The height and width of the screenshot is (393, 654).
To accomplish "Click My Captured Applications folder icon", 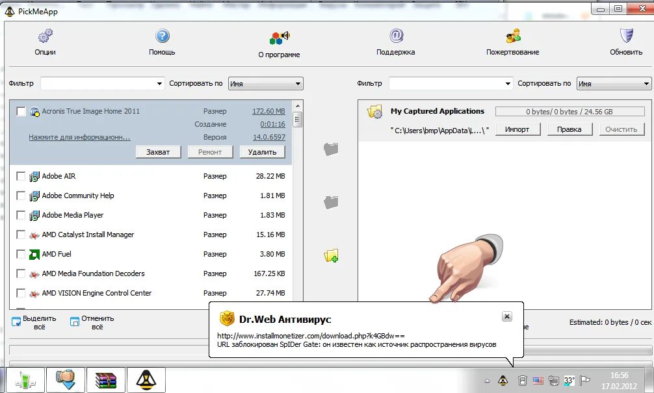I will (x=374, y=112).
